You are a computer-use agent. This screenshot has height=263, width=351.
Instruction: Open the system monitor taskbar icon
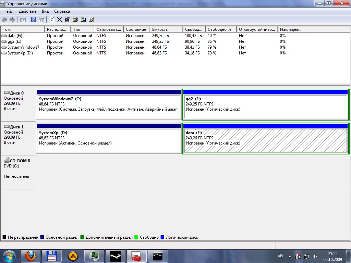coord(94,256)
